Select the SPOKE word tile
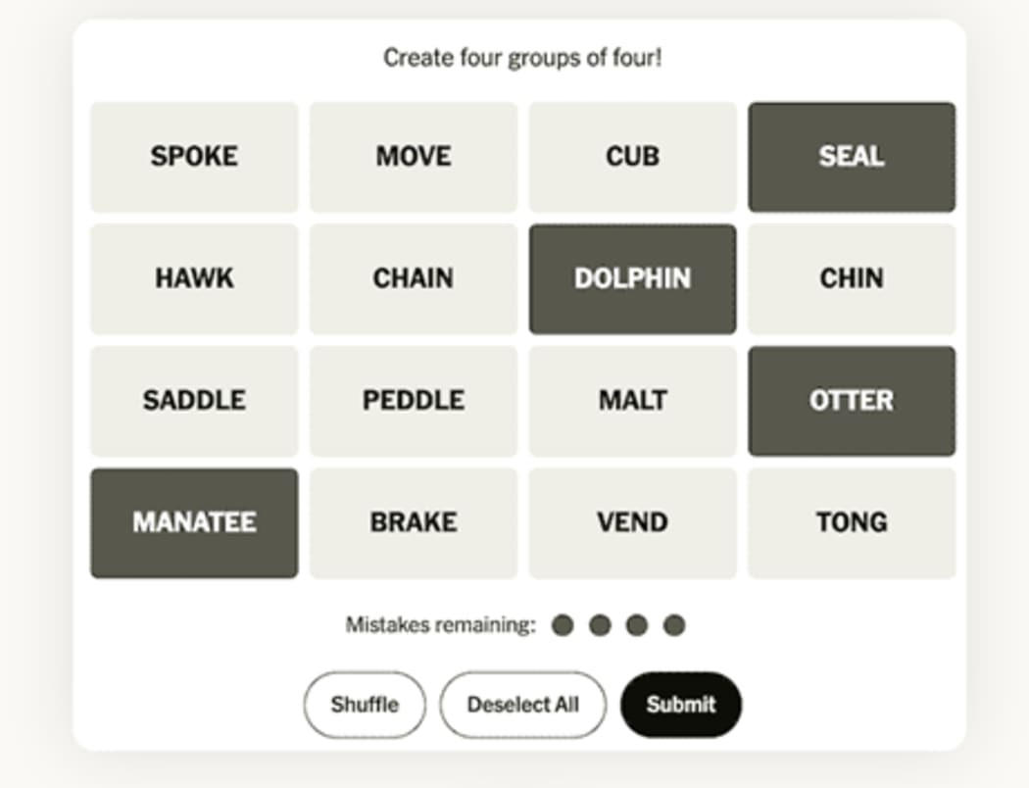Viewport: 1029px width, 788px height. tap(193, 156)
